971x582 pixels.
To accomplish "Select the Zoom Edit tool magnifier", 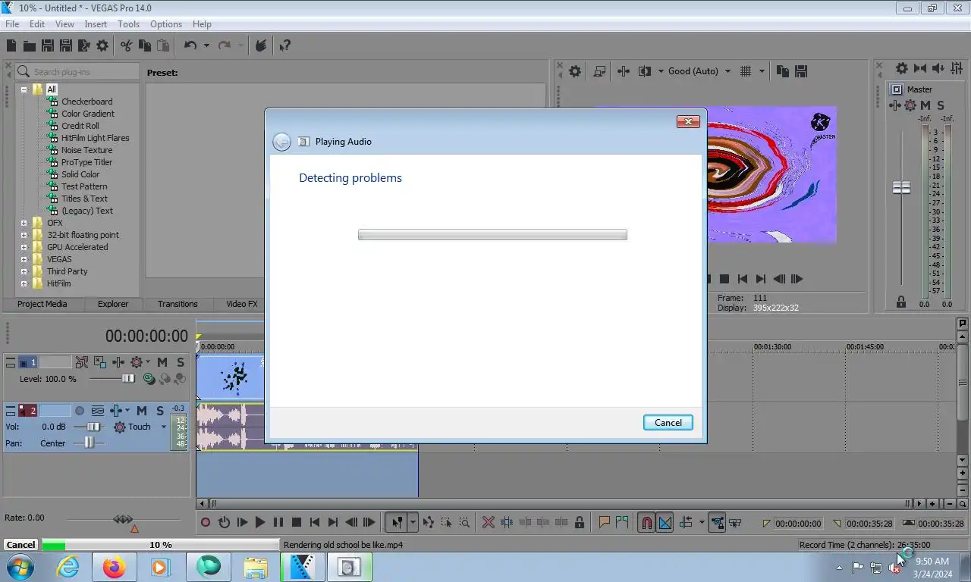I will click(x=464, y=522).
